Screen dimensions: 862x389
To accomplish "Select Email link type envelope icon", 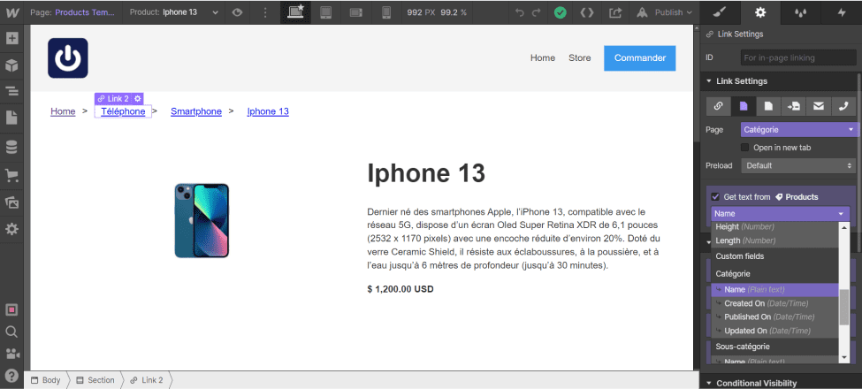I will point(819,107).
